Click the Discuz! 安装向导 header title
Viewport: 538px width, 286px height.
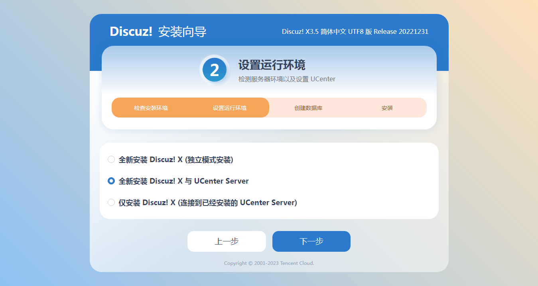point(158,31)
